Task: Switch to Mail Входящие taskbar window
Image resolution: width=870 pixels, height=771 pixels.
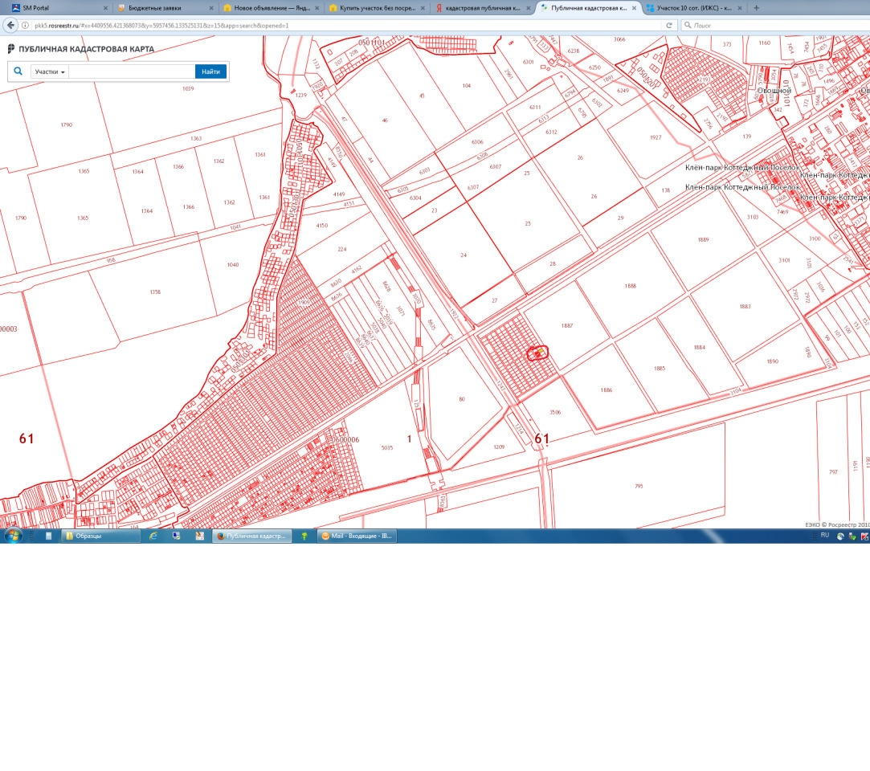Action: pyautogui.click(x=357, y=536)
